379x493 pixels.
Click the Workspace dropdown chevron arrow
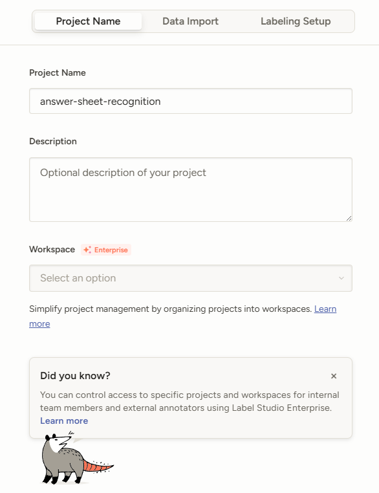[341, 278]
